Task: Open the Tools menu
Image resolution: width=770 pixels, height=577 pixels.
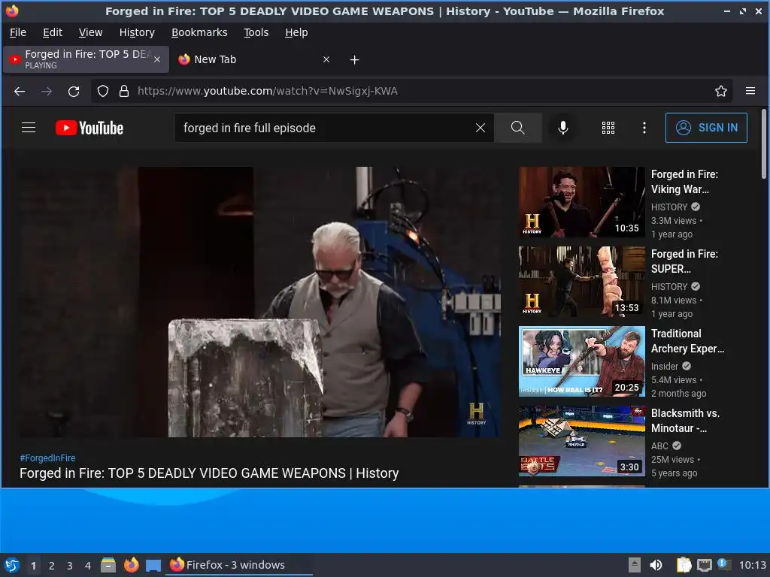Action: (256, 32)
